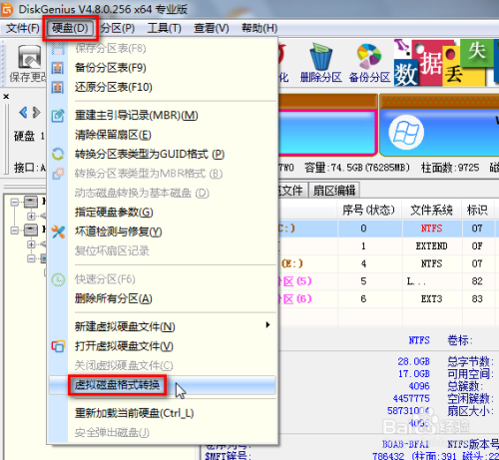Click the 28.0GB total size value
The height and width of the screenshot is (460, 499).
(413, 361)
